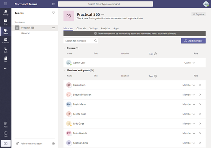Click Admin User's AU avatar
This screenshot has height=148, width=211.
click(69, 63)
